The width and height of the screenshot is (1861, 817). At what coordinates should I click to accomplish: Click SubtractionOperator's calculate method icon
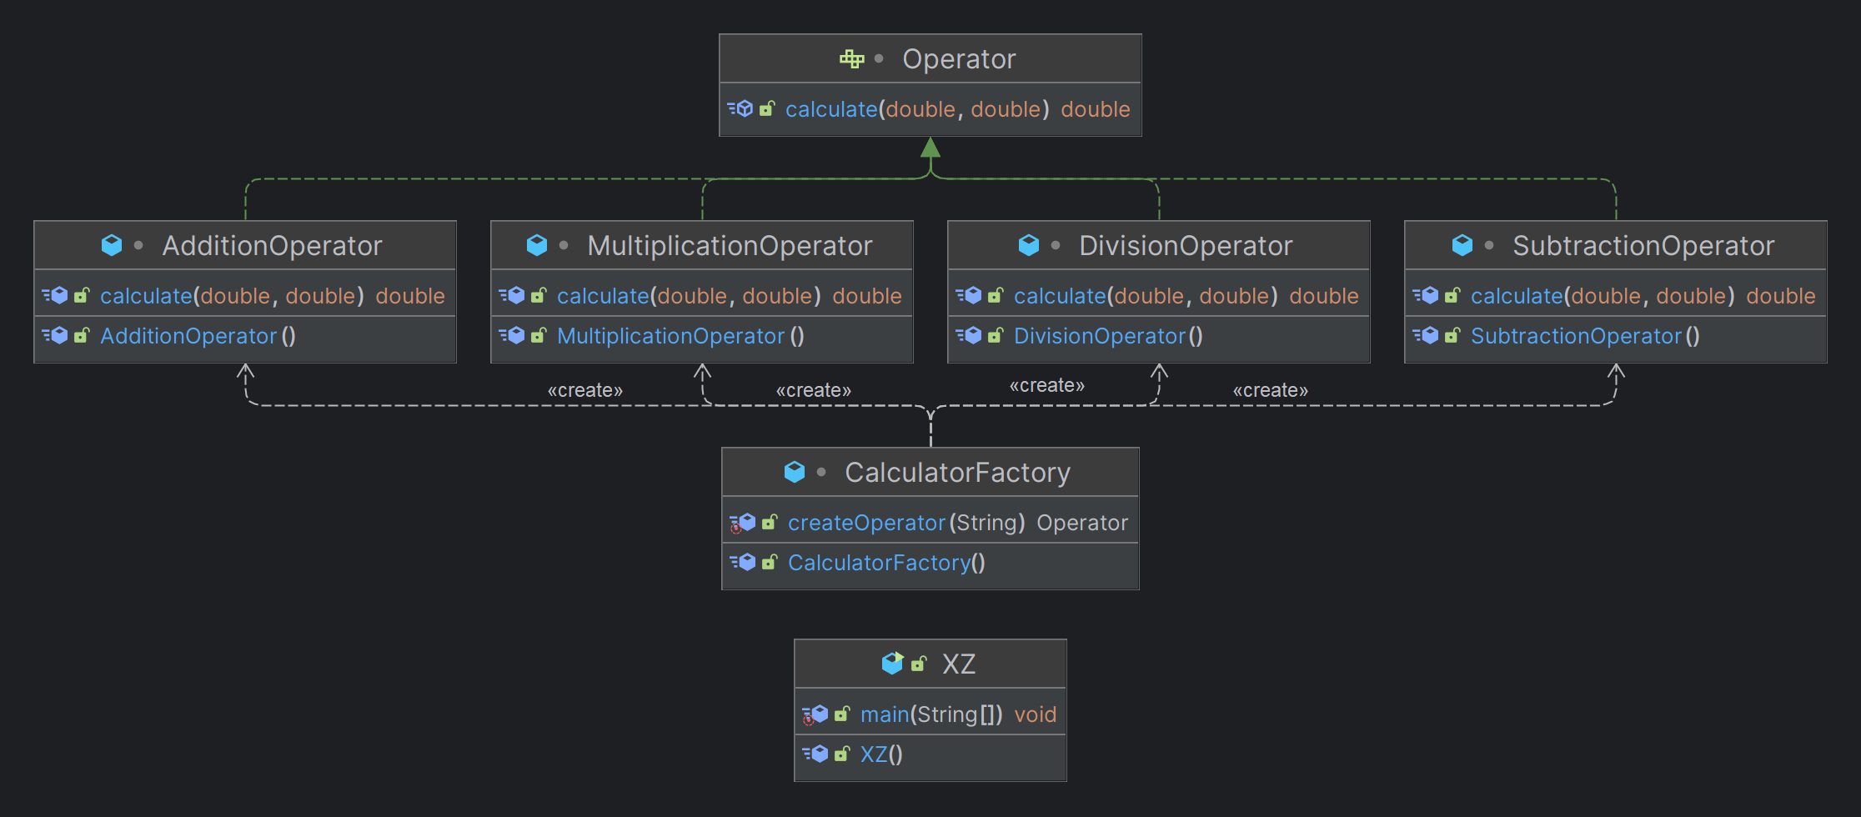pyautogui.click(x=1426, y=295)
